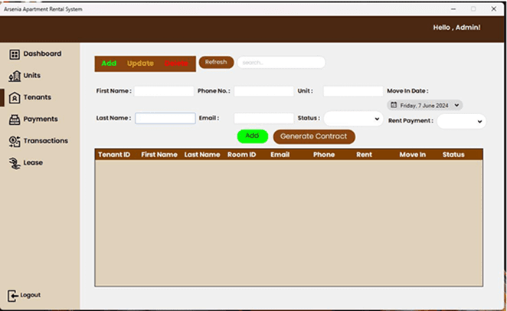507x311 pixels.
Task: Switch to the Update tab
Action: [x=140, y=64]
